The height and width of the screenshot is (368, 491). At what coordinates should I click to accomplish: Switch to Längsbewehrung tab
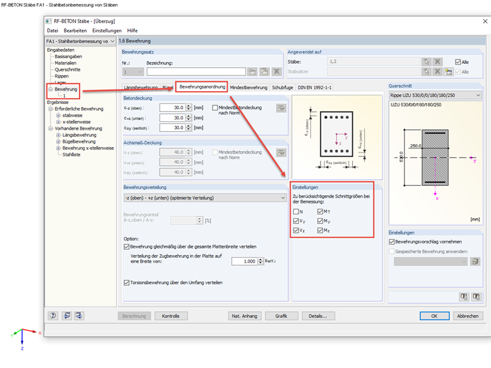click(x=141, y=88)
